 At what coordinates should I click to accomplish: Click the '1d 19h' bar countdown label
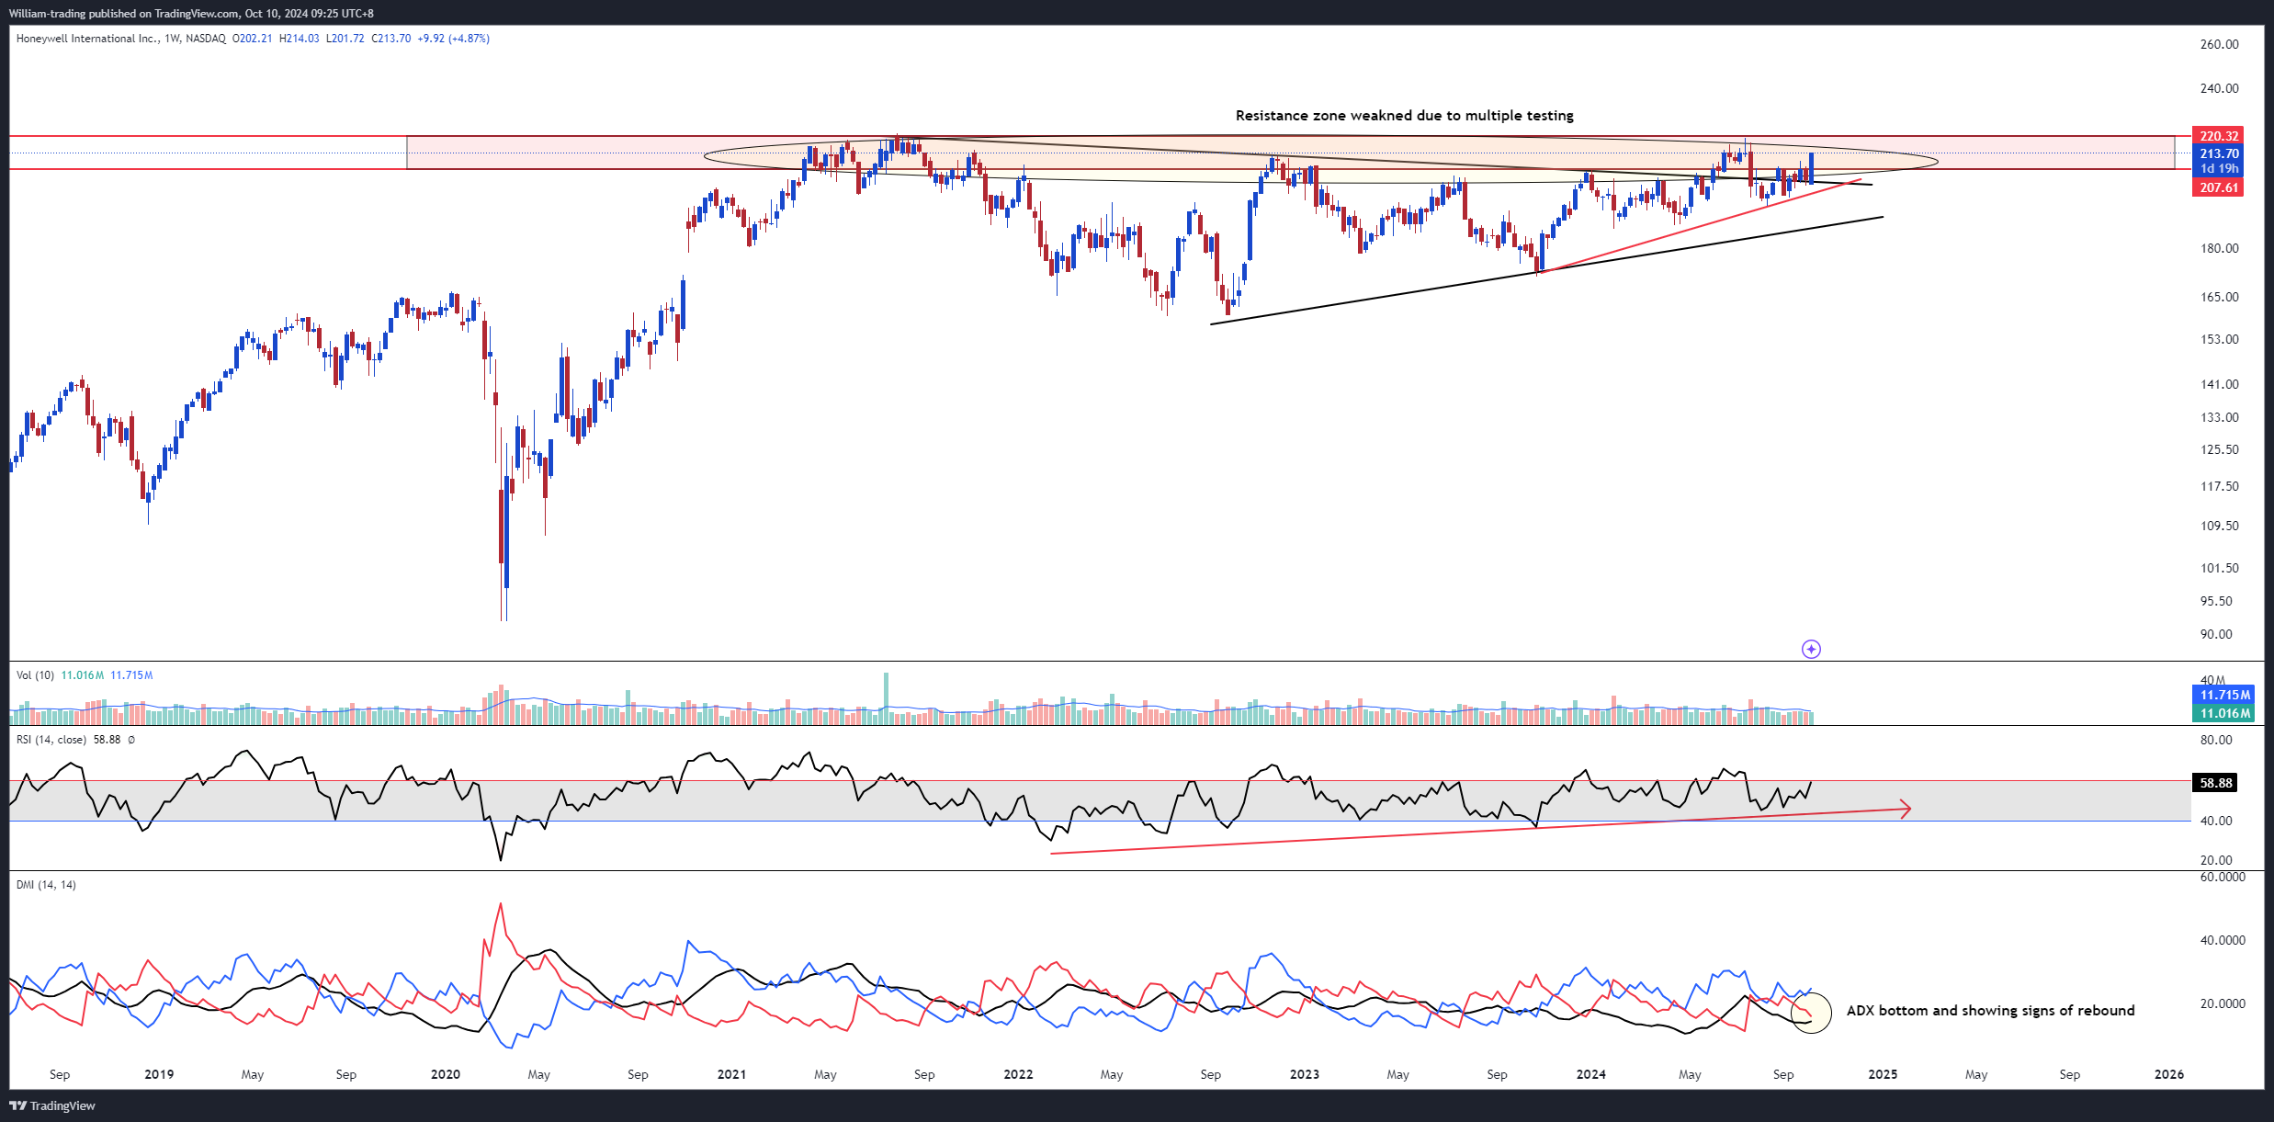tap(2218, 169)
